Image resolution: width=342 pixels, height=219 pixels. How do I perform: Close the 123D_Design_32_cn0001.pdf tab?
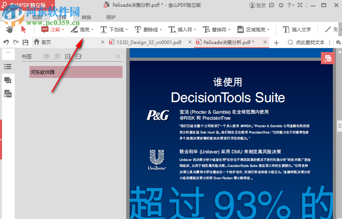pyautogui.click(x=190, y=42)
